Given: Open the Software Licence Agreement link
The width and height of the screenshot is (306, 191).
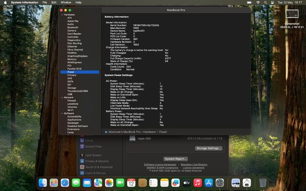Looking at the screenshot, I should [x=160, y=164].
